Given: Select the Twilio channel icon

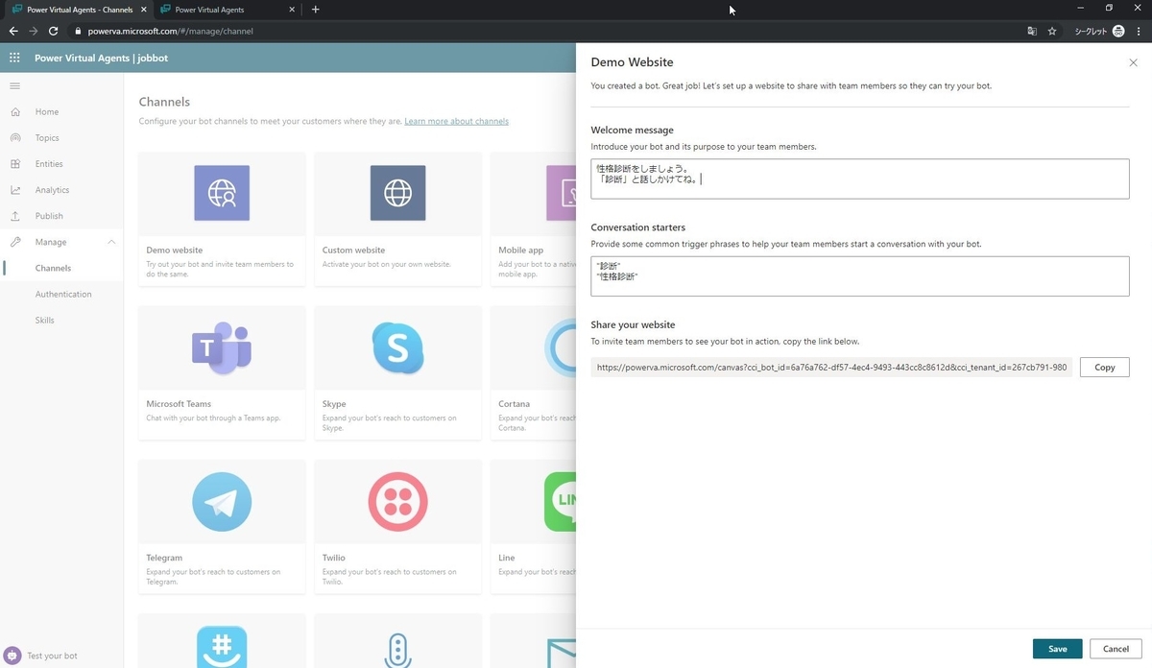Looking at the screenshot, I should [397, 501].
